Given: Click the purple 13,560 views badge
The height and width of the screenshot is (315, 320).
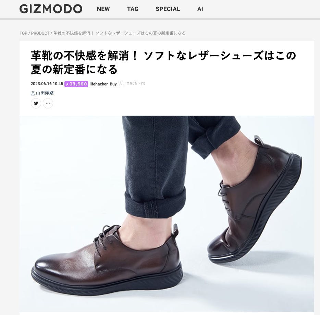Looking at the screenshot, I should pyautogui.click(x=76, y=84).
